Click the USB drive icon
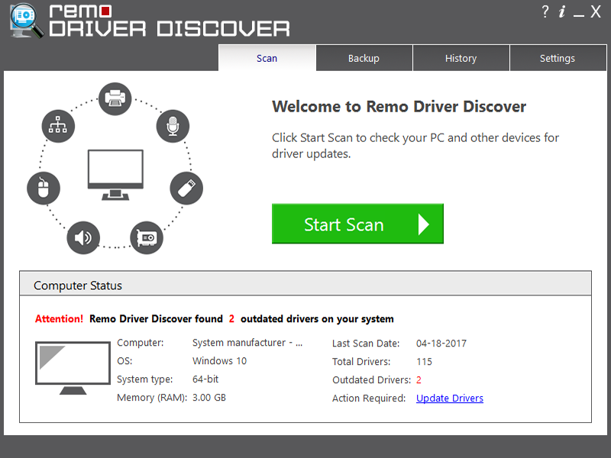 pyautogui.click(x=186, y=188)
